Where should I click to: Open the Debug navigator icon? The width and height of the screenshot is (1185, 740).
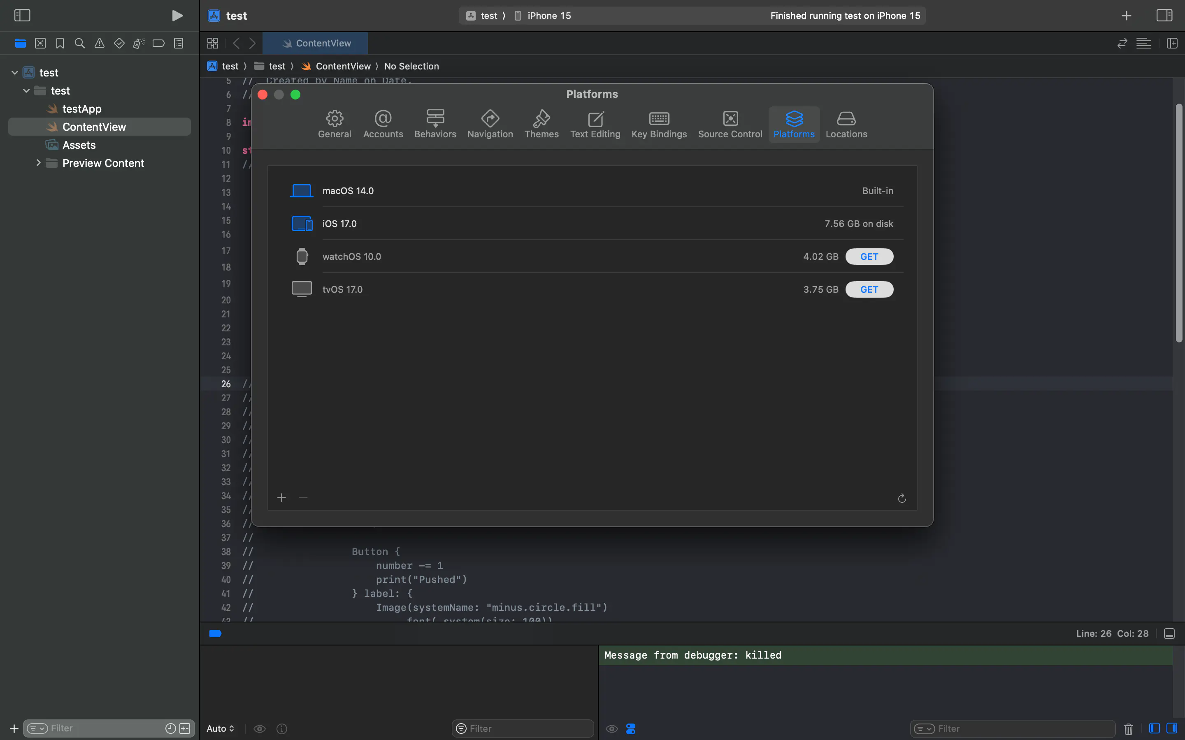[x=139, y=43]
